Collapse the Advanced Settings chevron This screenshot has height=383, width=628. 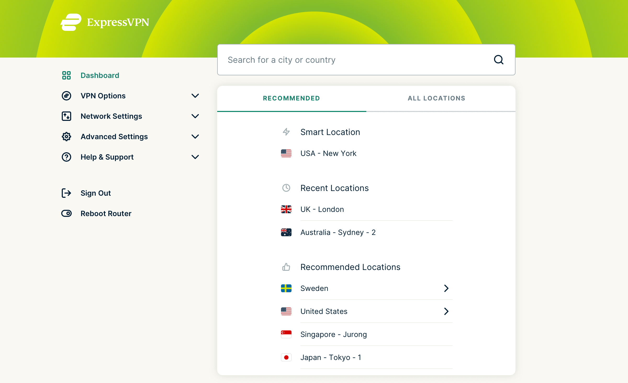[195, 136]
